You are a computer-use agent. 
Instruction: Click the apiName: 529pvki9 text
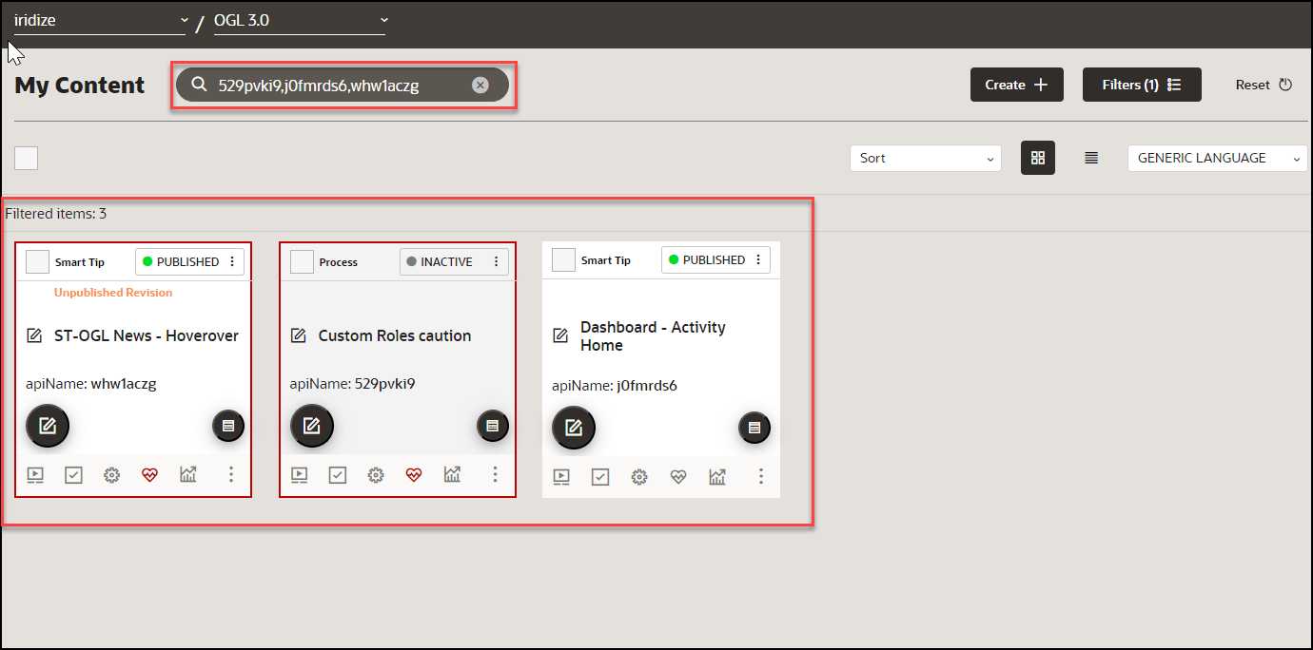tap(352, 384)
